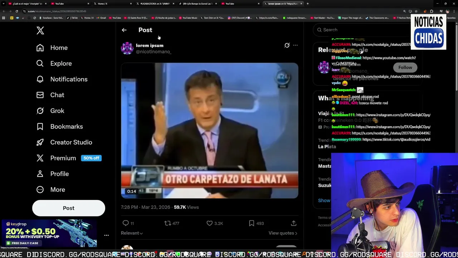458x258 pixels.
Task: Click the X logo in sidebar
Action: tap(40, 30)
